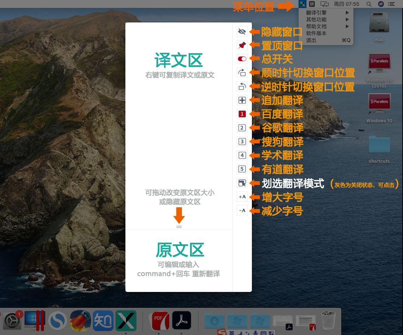Image resolution: width=403 pixels, height=335 pixels.
Task: Increase font size with +A
Action: click(x=242, y=196)
